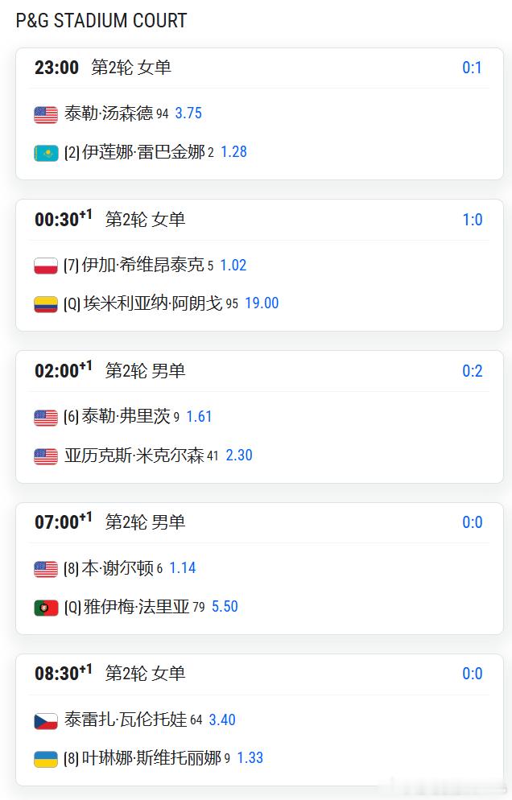Click the Poland flag beside 伊加·希维昂泰克

point(46,266)
